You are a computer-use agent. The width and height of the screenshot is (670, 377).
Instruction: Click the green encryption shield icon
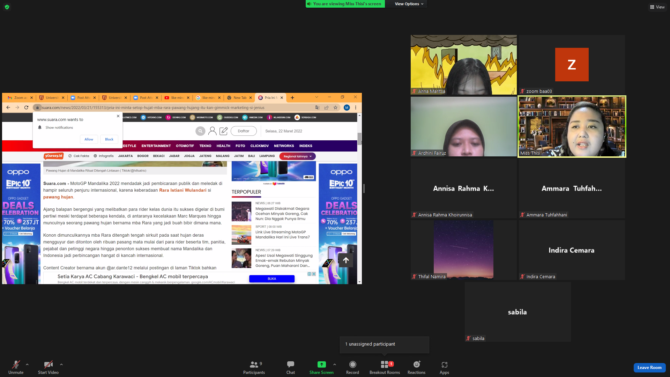[7, 7]
